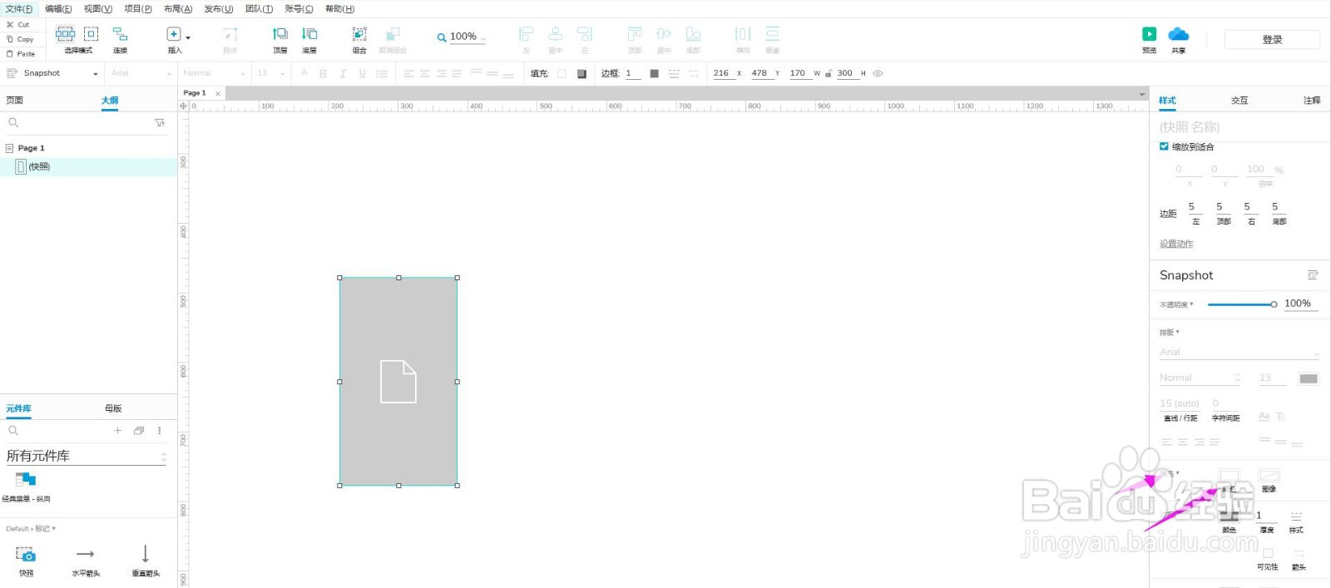Select the 水平箭头 horizontal arrow widget
Image resolution: width=1331 pixels, height=588 pixels.
(x=86, y=561)
